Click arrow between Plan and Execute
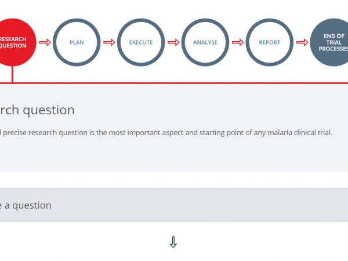The height and width of the screenshot is (261, 348). (x=109, y=42)
